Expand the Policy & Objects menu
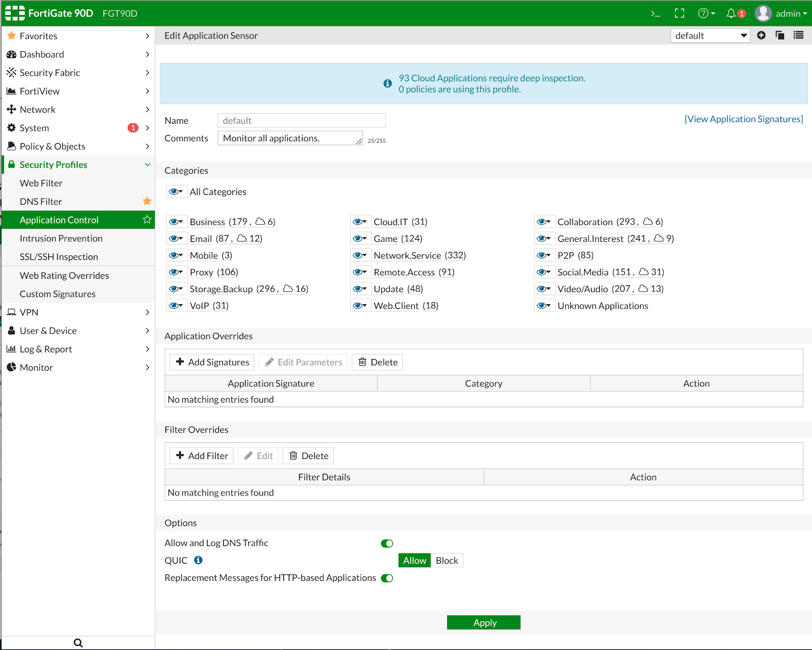This screenshot has height=650, width=812. (78, 146)
